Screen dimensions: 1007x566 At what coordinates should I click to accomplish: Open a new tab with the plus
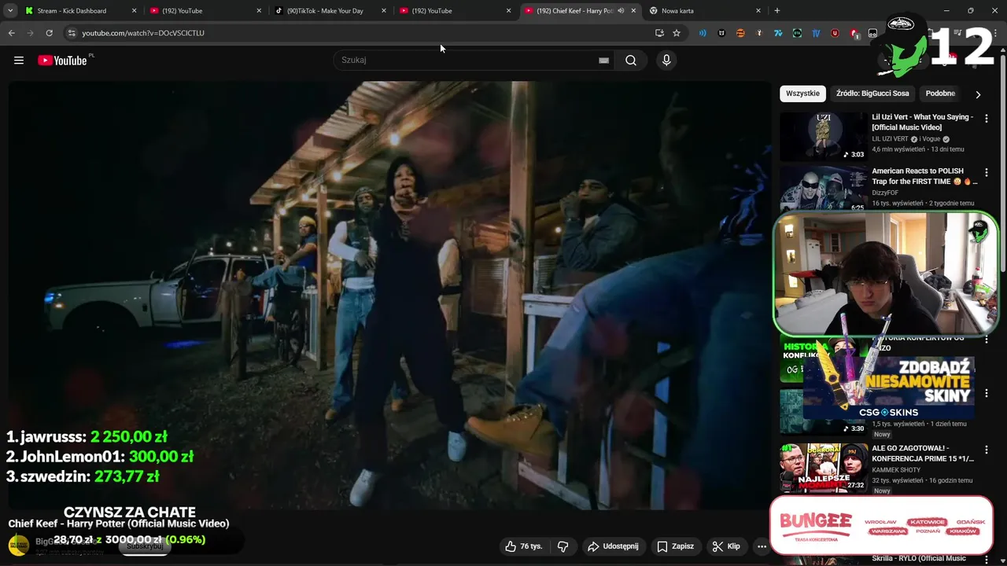tap(777, 11)
